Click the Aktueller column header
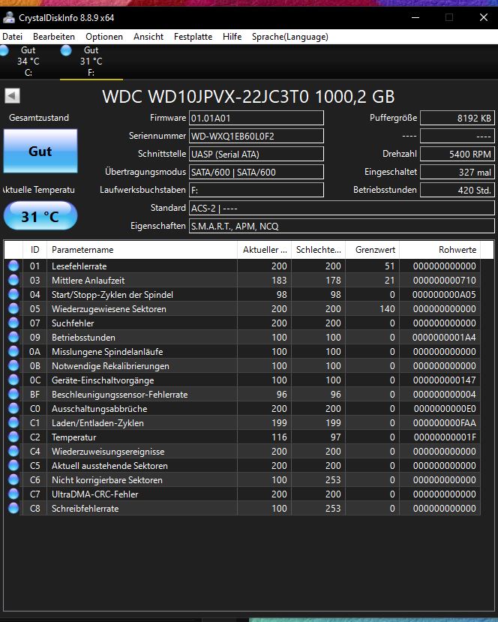This screenshot has height=622, width=498. click(265, 250)
